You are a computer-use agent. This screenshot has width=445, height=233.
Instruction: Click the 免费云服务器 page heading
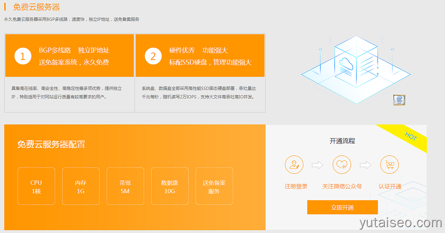[x=36, y=7]
